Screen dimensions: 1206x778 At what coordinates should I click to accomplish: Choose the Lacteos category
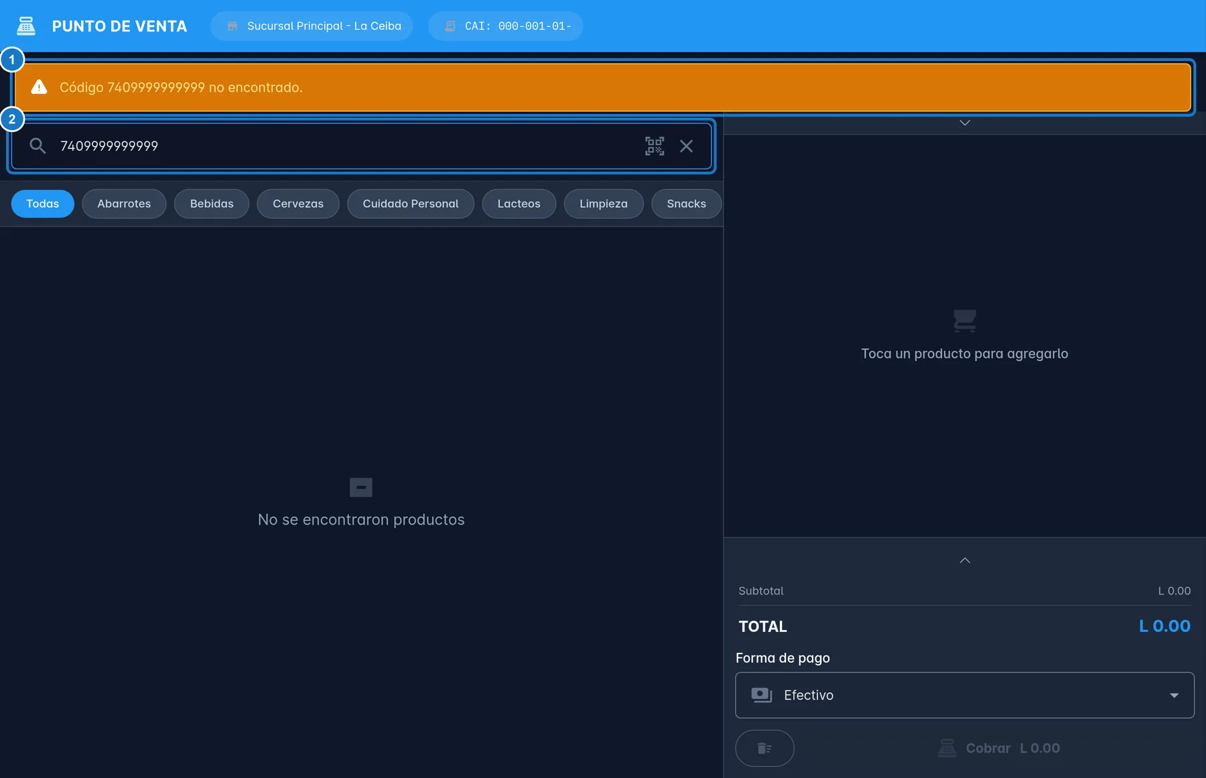pyautogui.click(x=519, y=204)
